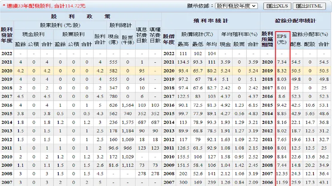This screenshot has height=186, width=332.
Task: Click the 年均殖利率(%) header
Action: 239,34
